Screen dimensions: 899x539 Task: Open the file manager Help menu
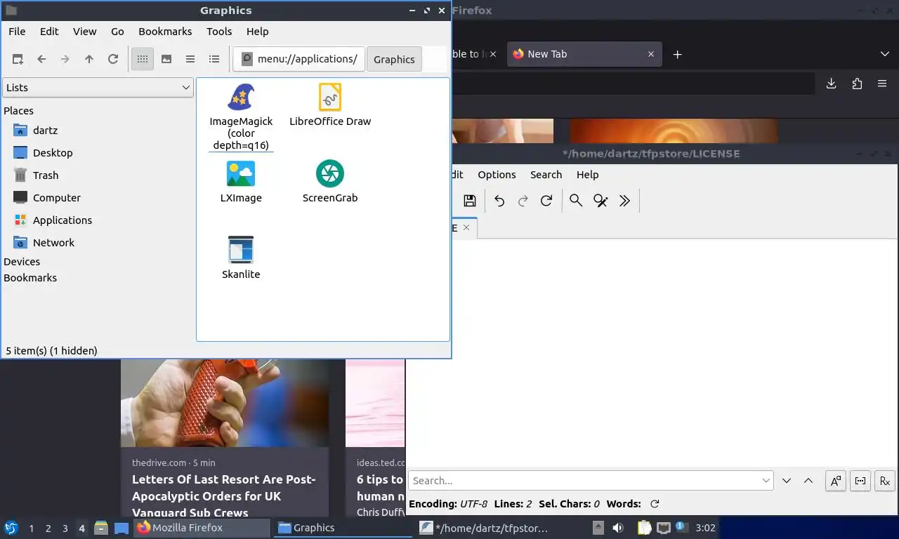coord(258,32)
